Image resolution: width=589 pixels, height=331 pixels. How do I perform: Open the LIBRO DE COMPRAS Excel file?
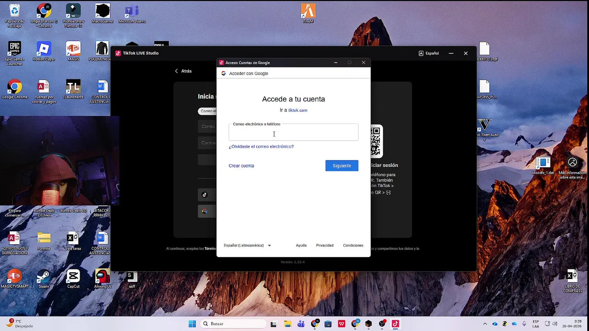pyautogui.click(x=572, y=281)
